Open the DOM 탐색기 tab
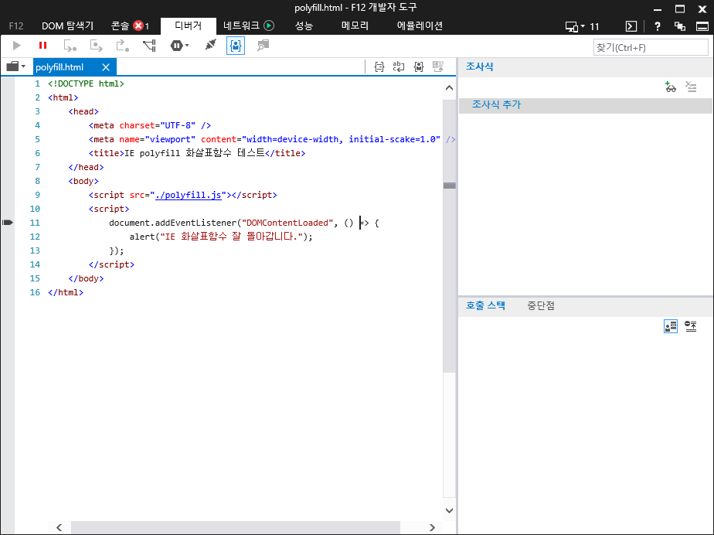The image size is (714, 535). (x=68, y=26)
